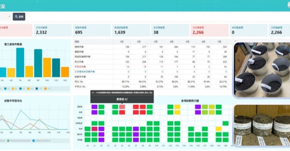Click the table cell showing 16.79%

[223, 87]
